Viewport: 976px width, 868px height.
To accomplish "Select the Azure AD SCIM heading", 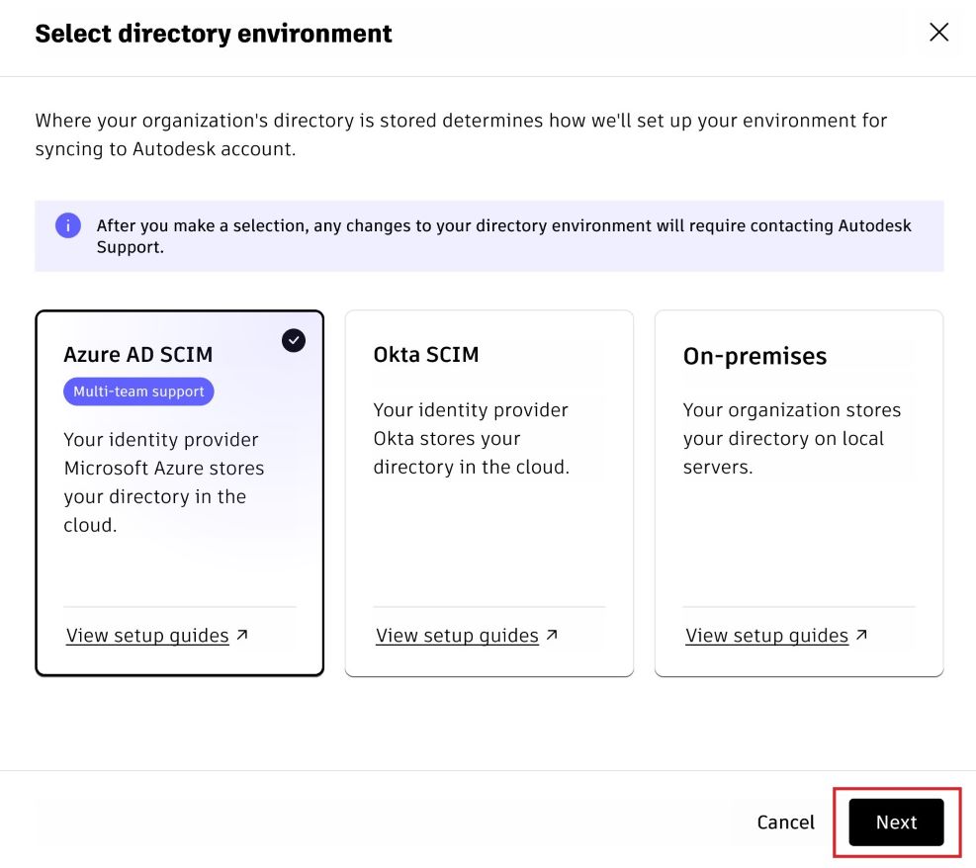I will (138, 355).
